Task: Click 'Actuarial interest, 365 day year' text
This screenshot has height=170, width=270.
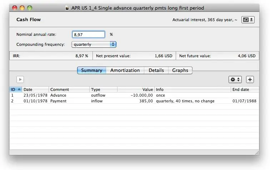Action: pyautogui.click(x=205, y=20)
